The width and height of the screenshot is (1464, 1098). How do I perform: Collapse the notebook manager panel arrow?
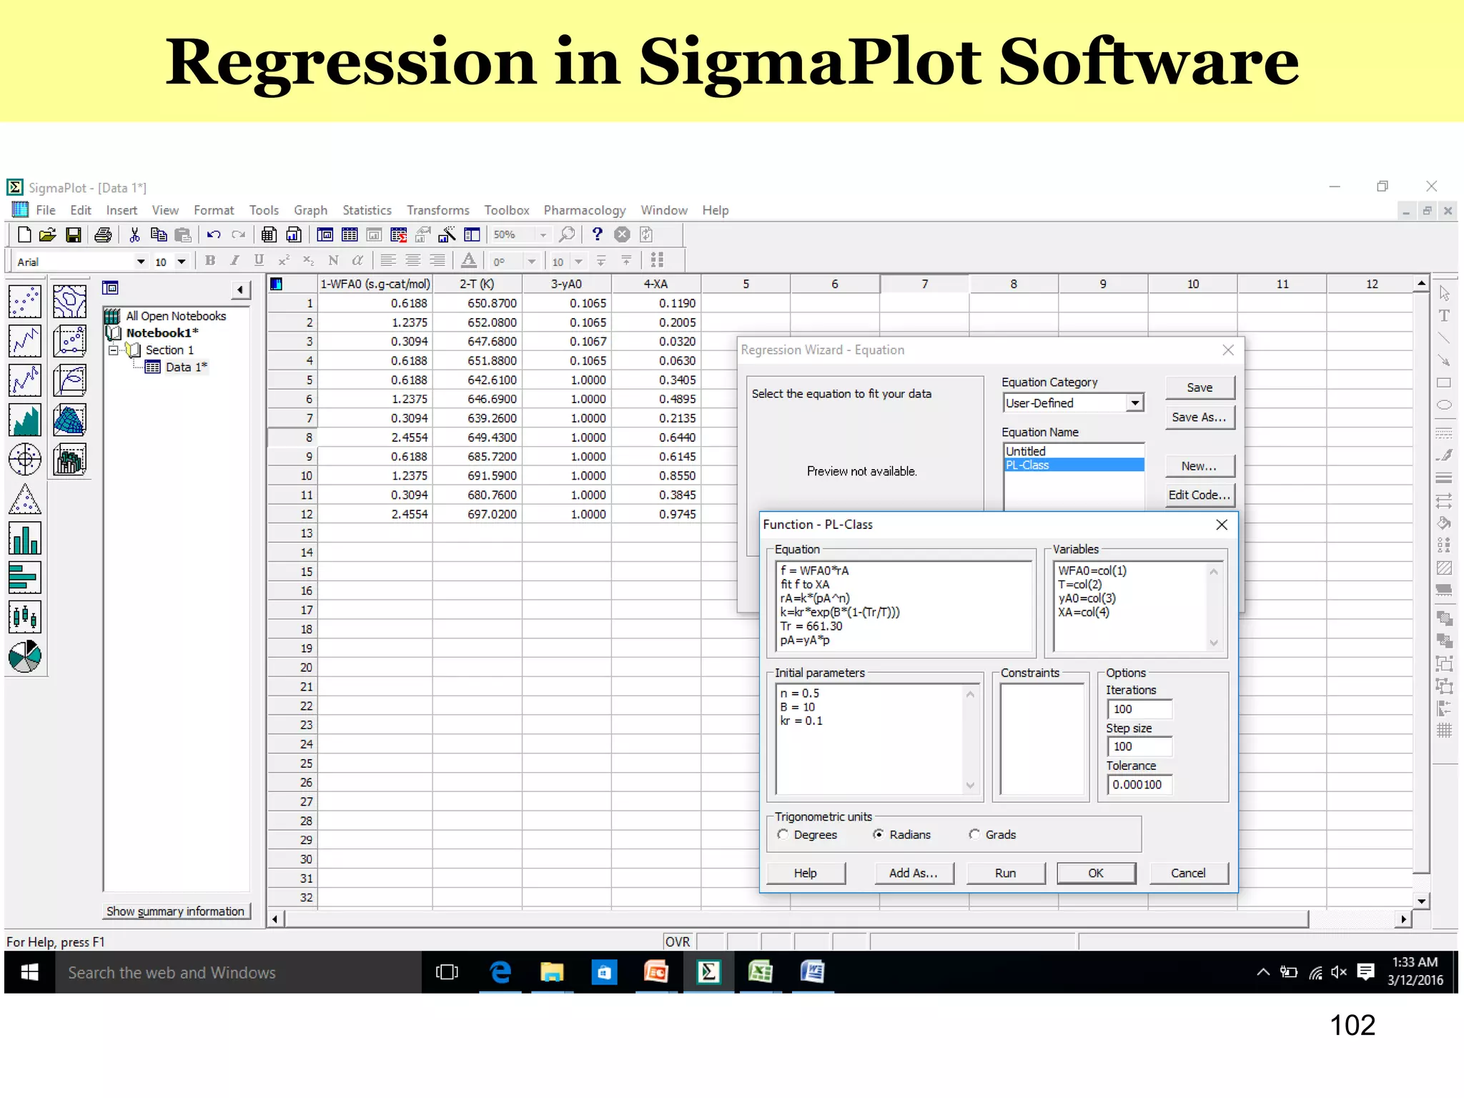[240, 290]
